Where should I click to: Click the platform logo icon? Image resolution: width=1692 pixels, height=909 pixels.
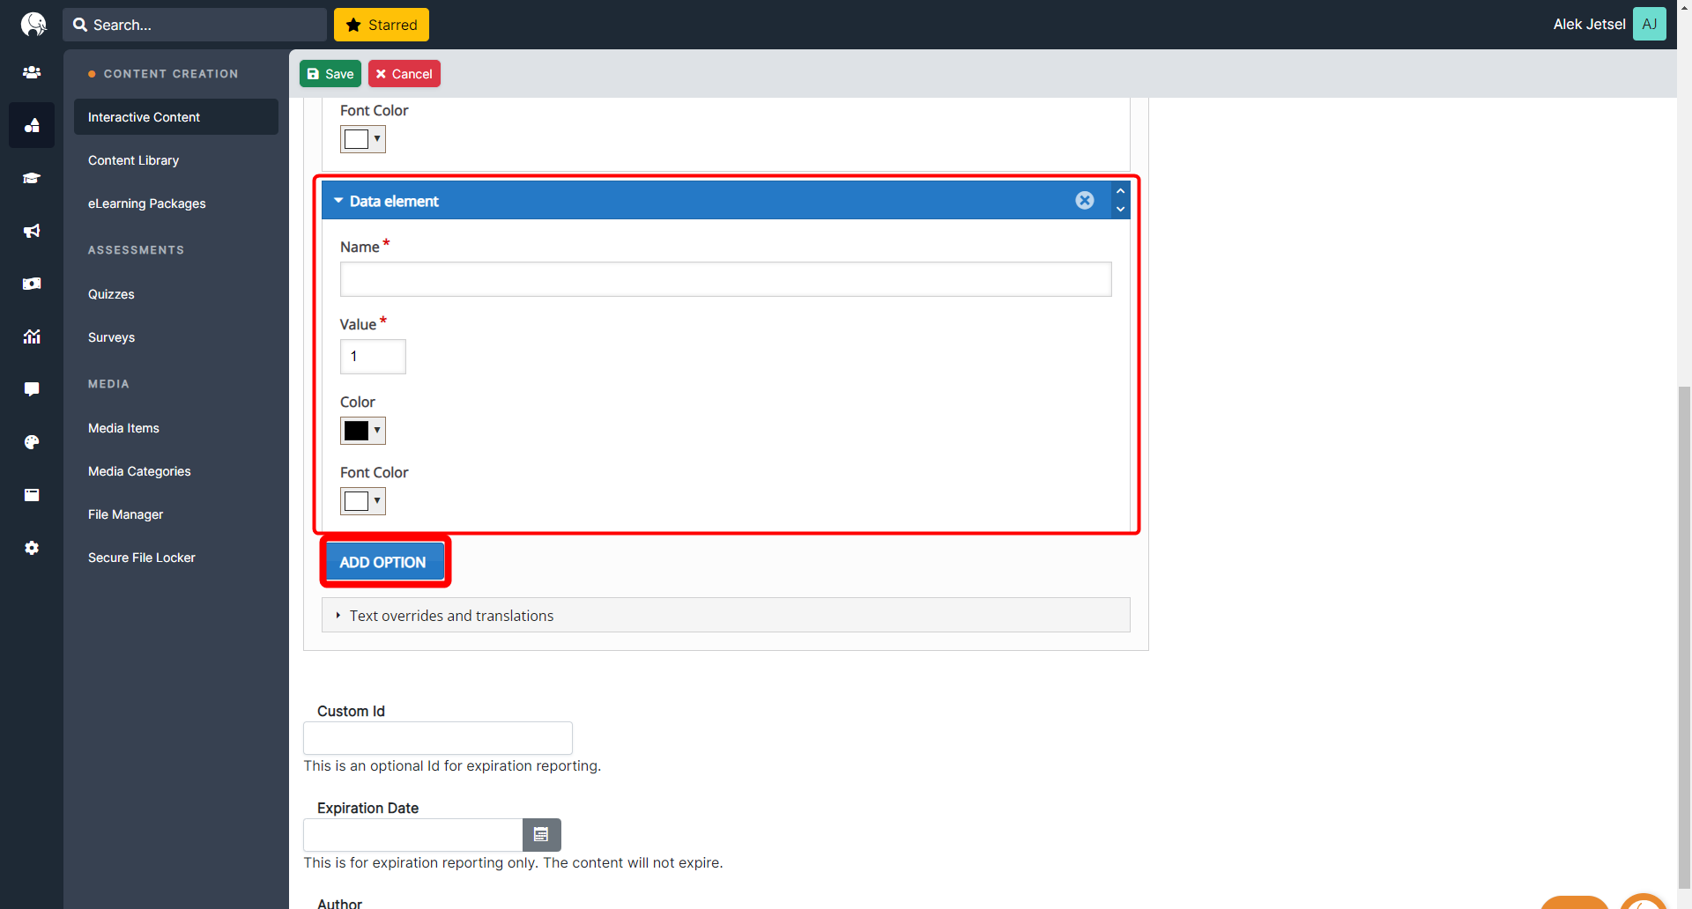(33, 24)
